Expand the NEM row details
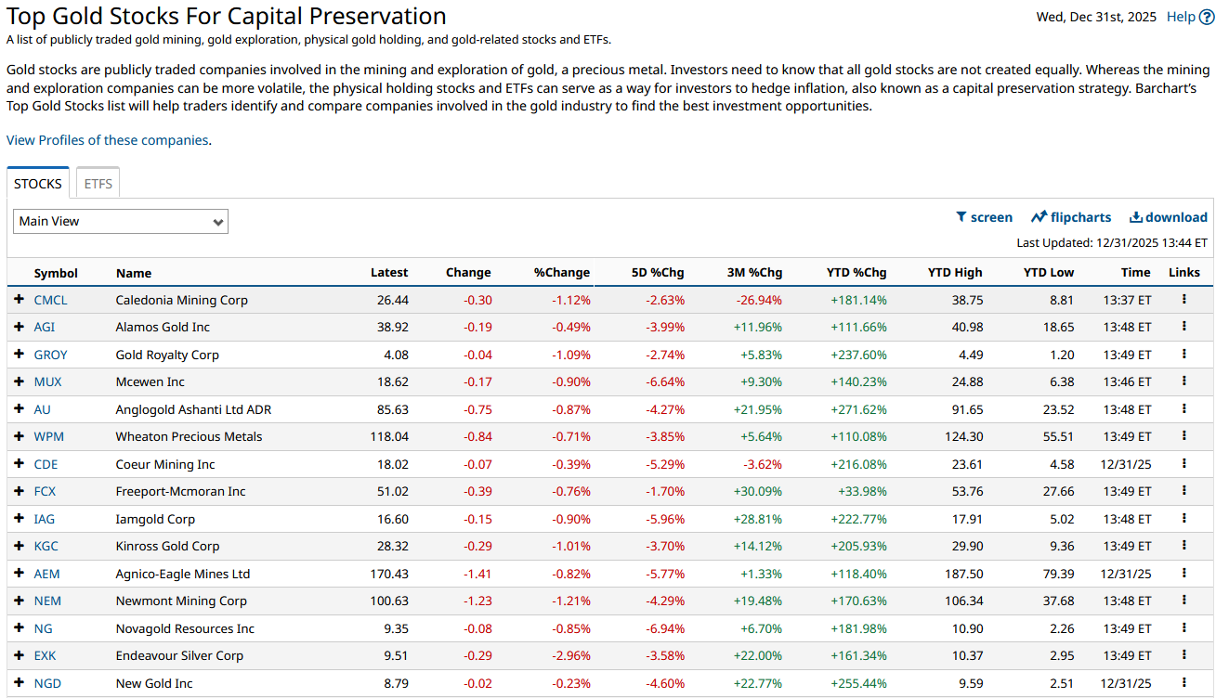 (19, 601)
